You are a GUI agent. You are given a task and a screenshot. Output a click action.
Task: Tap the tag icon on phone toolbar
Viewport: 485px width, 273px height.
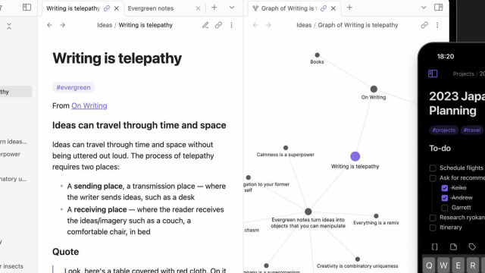[x=472, y=246]
